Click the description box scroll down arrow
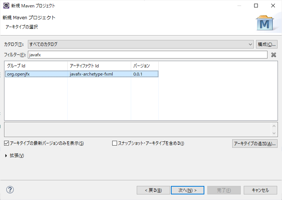 pos(274,133)
